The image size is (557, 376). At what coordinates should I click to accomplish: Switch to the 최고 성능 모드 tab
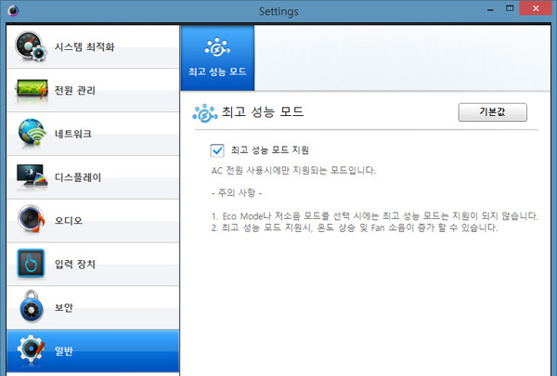(x=218, y=58)
